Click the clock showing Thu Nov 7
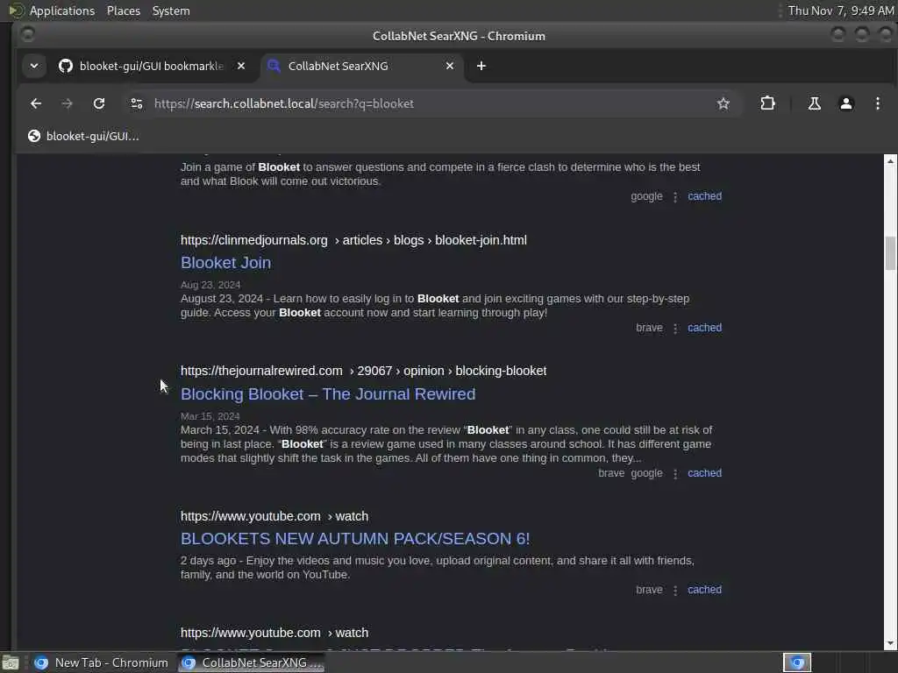 (840, 11)
